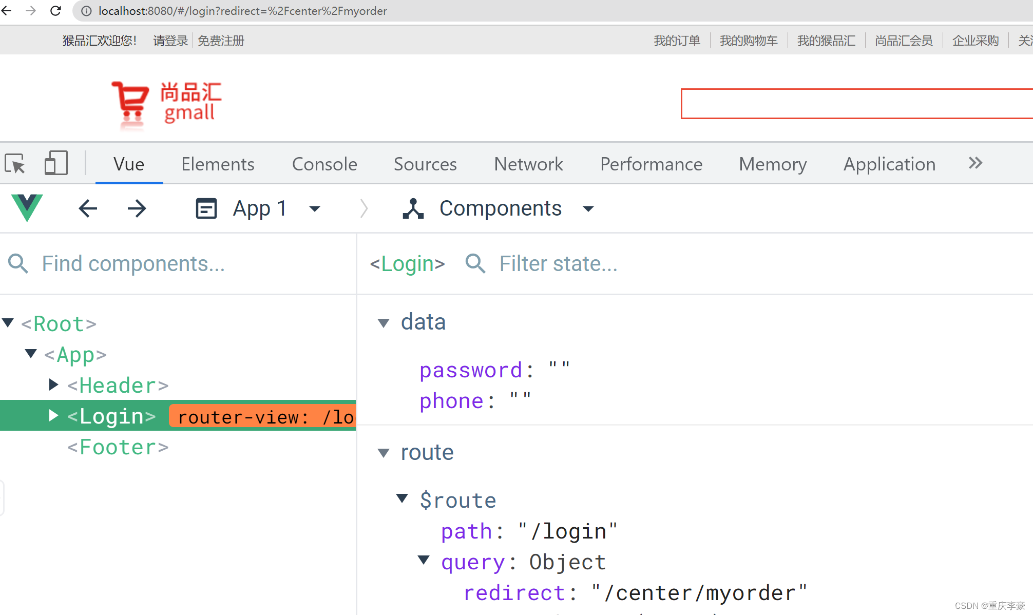Select the Footer component in tree

click(118, 447)
